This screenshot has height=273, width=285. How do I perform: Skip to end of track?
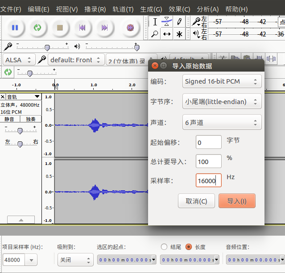(104, 28)
